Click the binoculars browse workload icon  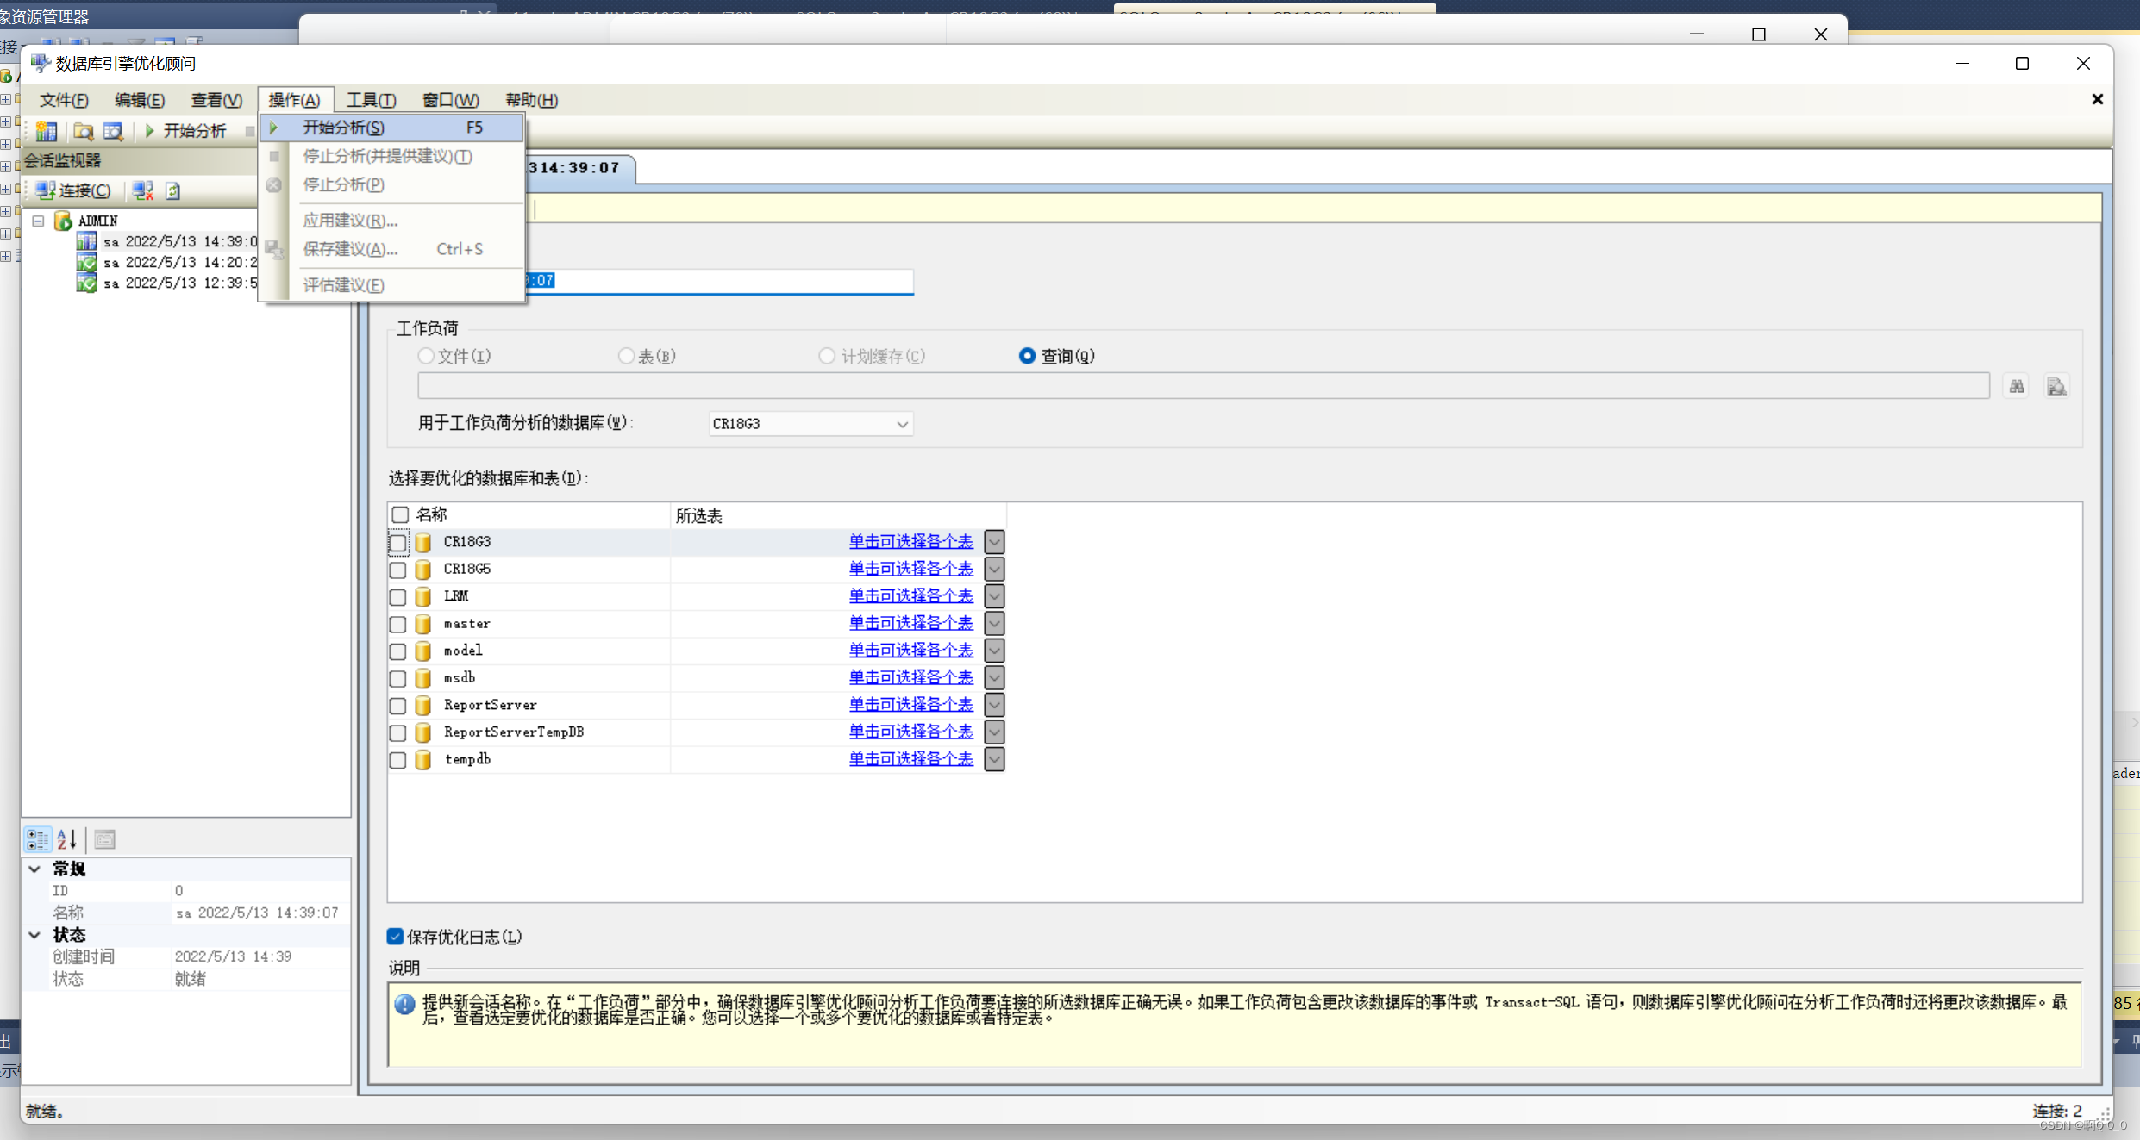2017,387
